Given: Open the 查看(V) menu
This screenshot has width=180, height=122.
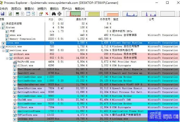Looking at the screenshot, I should (x=29, y=9).
